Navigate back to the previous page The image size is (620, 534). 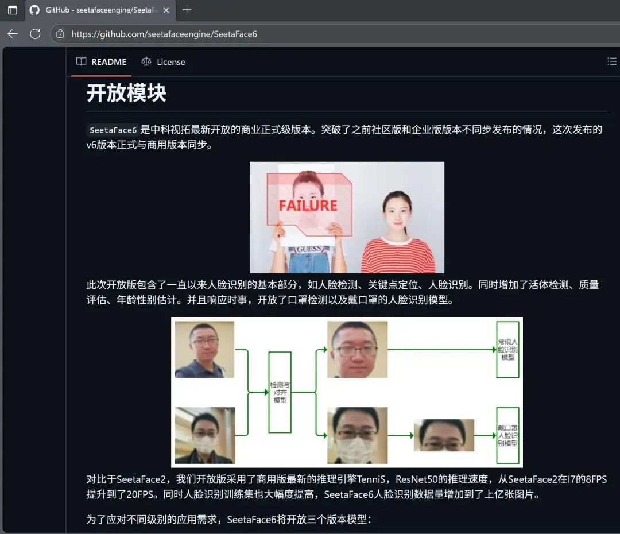(x=13, y=34)
